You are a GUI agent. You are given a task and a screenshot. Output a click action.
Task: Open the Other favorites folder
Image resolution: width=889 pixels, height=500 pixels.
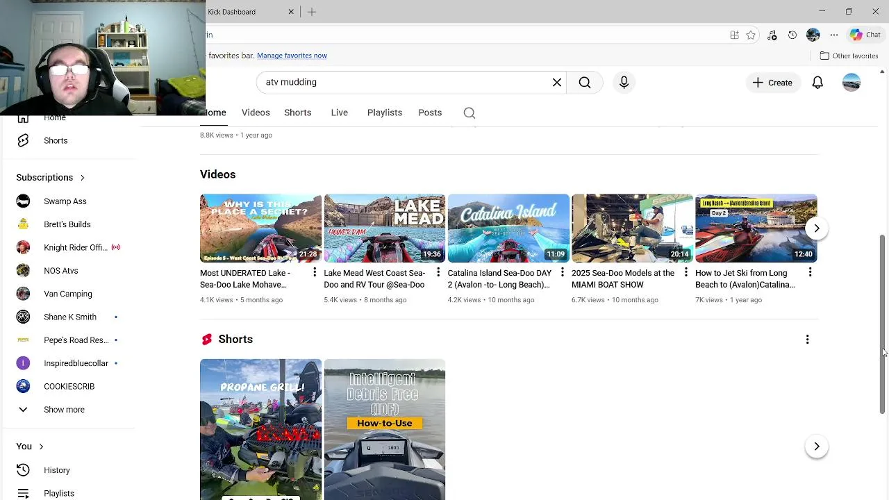coord(849,56)
